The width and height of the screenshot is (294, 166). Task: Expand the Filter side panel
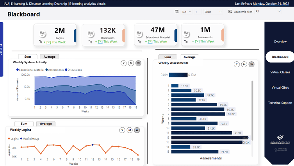pyautogui.click(x=2, y=49)
